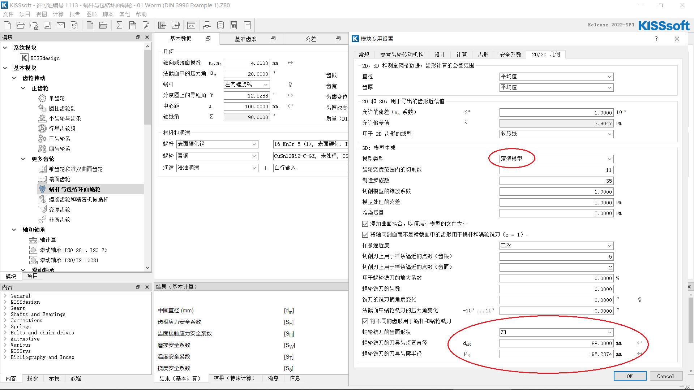The image size is (694, 390).
Task: Click the 渲染质量 input field
Action: [557, 213]
